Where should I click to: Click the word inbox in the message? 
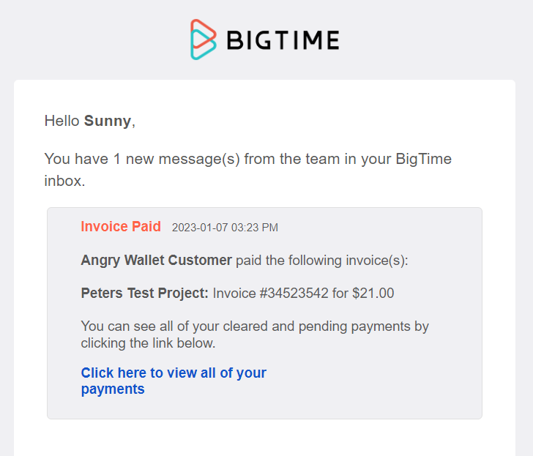tap(63, 181)
